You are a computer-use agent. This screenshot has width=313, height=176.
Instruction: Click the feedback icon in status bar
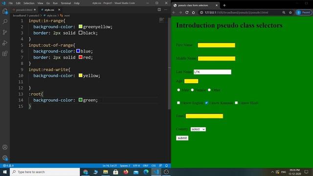[x=160, y=166]
